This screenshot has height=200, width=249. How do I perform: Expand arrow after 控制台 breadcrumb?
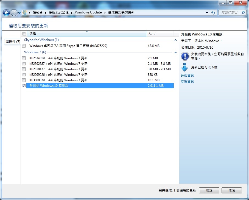[46, 13]
